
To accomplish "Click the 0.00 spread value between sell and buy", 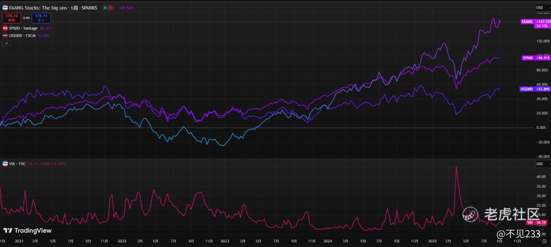I will tap(27, 17).
